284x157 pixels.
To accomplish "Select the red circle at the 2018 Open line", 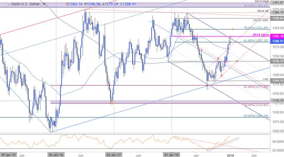I will [x=230, y=37].
